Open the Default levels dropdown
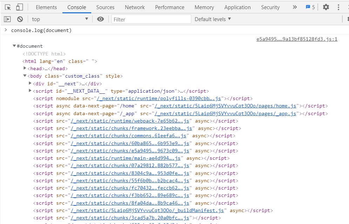The height and width of the screenshot is (224, 349). pos(213,19)
